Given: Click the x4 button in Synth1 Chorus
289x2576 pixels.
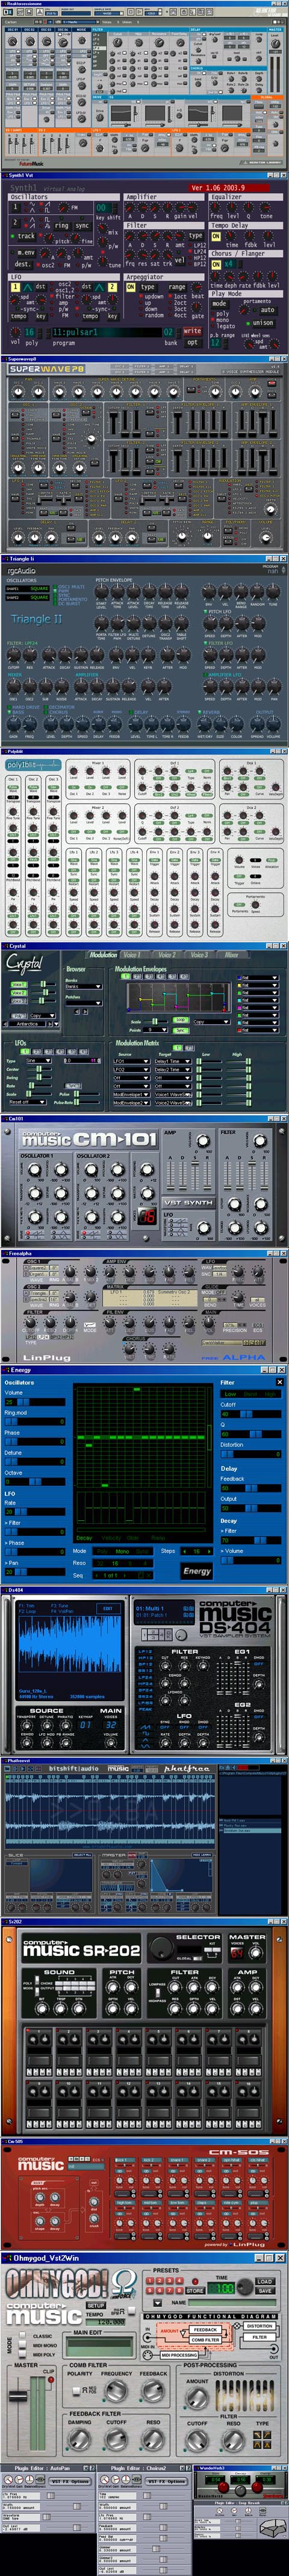Looking at the screenshot, I should (229, 264).
